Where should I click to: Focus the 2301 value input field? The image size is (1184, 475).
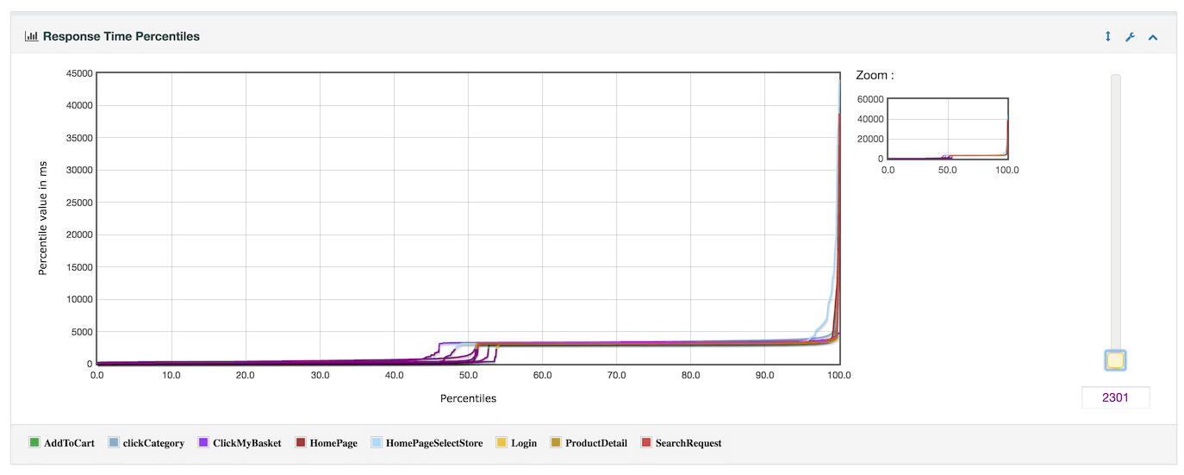(x=1115, y=397)
